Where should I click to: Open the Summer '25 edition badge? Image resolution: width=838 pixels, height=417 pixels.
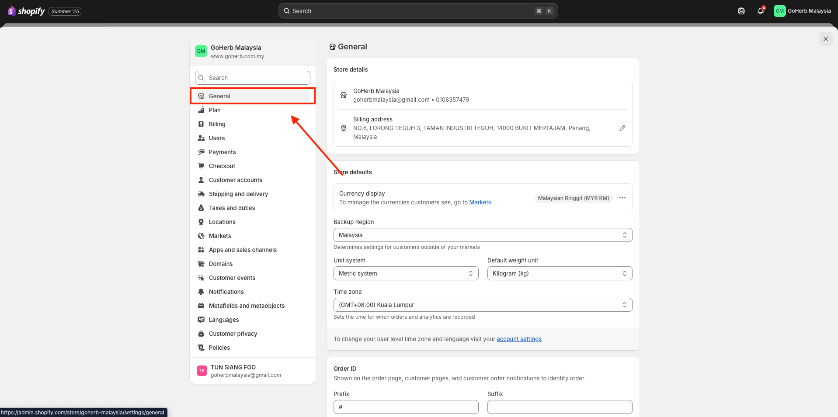coord(65,11)
